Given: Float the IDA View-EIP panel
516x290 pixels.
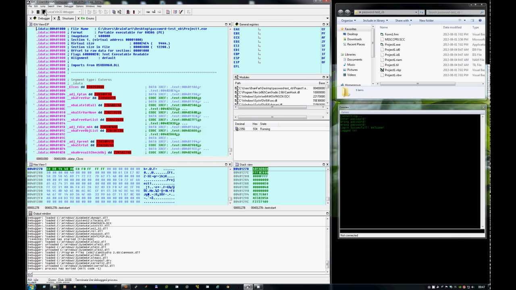Looking at the screenshot, I should [x=226, y=25].
